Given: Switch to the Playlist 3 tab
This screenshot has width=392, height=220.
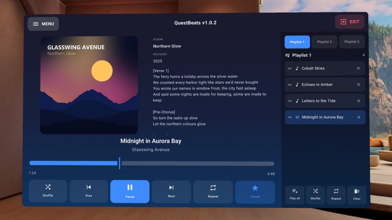Looking at the screenshot, I should (x=352, y=42).
